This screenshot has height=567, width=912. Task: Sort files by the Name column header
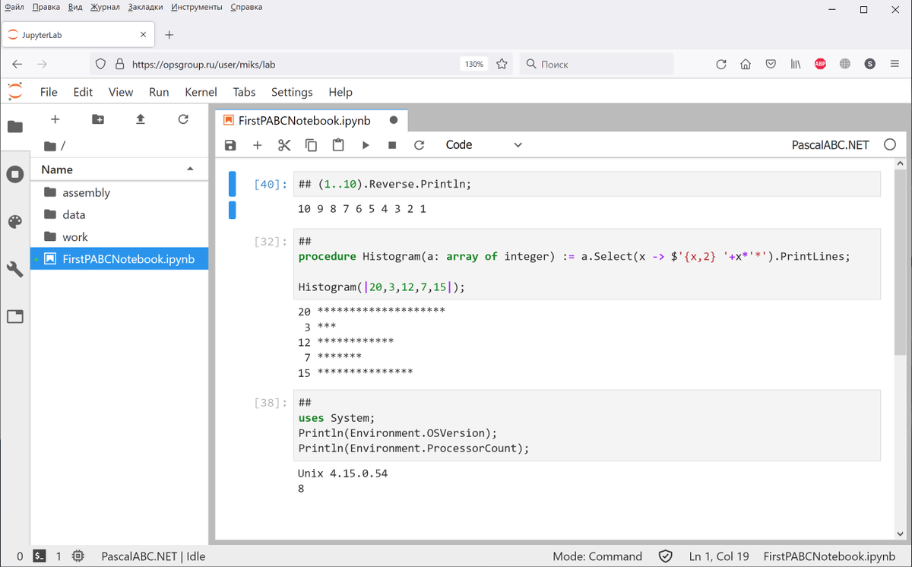pyautogui.click(x=118, y=169)
